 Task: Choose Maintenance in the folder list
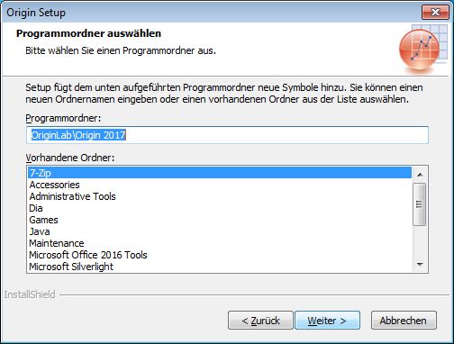tap(220, 243)
